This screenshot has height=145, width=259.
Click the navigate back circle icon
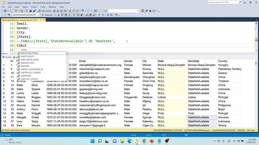click(5, 11)
